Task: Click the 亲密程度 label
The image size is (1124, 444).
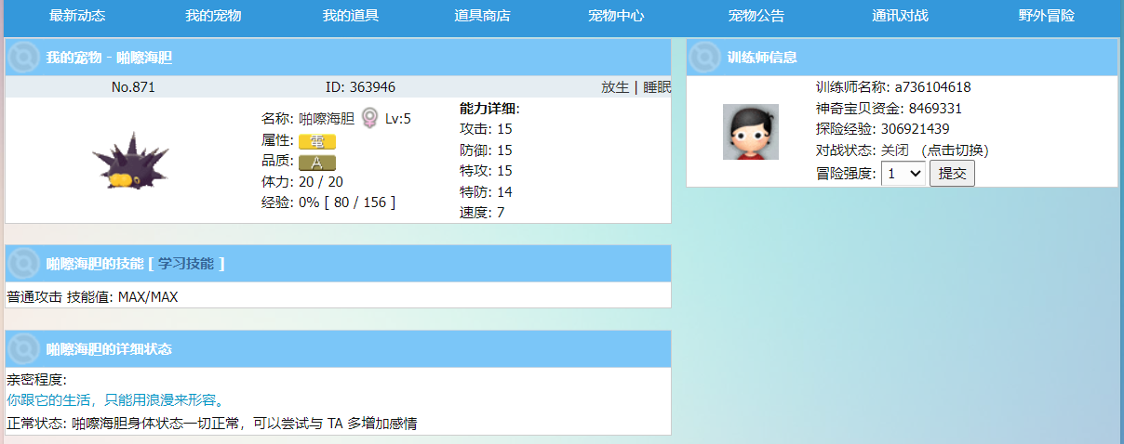Action: [x=36, y=380]
